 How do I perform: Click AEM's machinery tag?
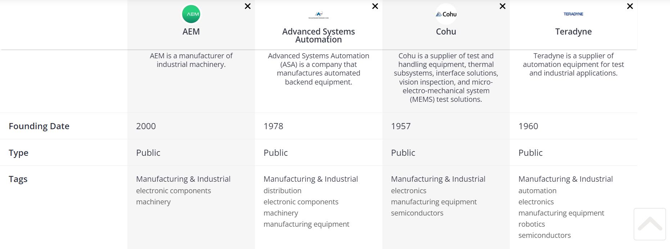(x=153, y=202)
